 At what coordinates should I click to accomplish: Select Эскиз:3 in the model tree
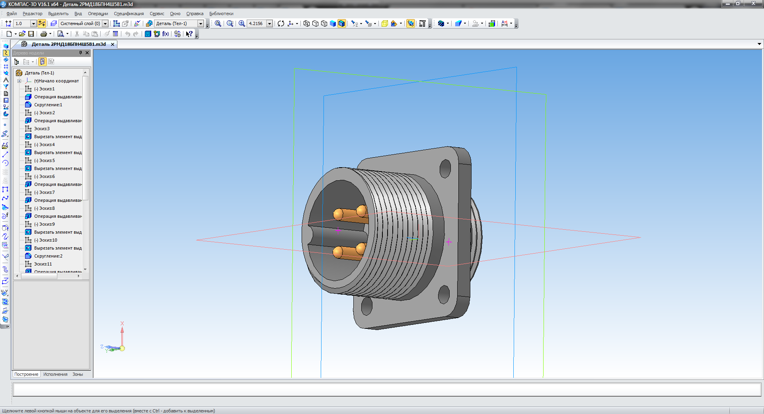tap(42, 129)
